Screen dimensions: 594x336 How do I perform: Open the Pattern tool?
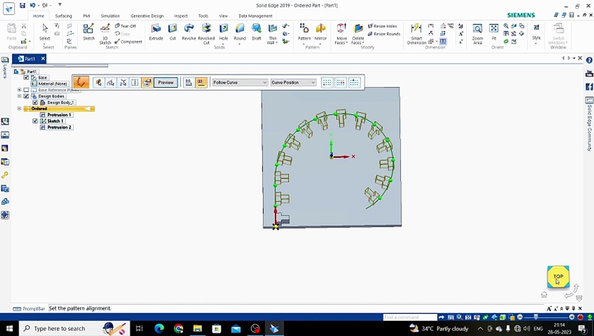[304, 32]
